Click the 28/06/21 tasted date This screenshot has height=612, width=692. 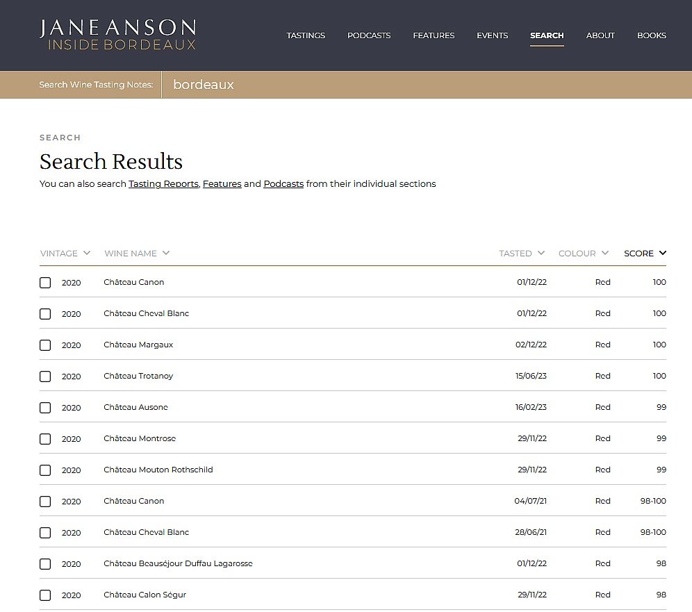[531, 533]
